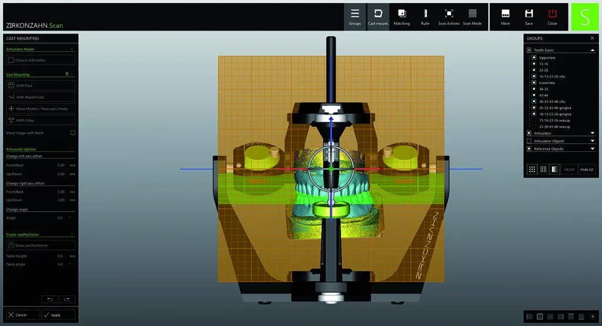Click Show JawPositioner button
602x326 pixels.
pyautogui.click(x=41, y=245)
